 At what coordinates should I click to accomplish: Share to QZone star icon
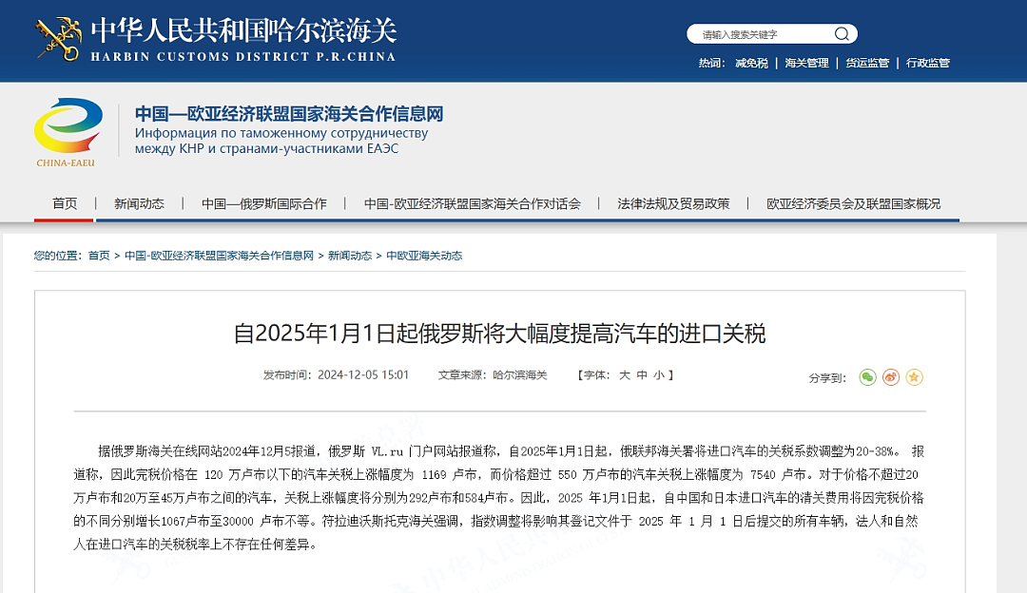[915, 377]
